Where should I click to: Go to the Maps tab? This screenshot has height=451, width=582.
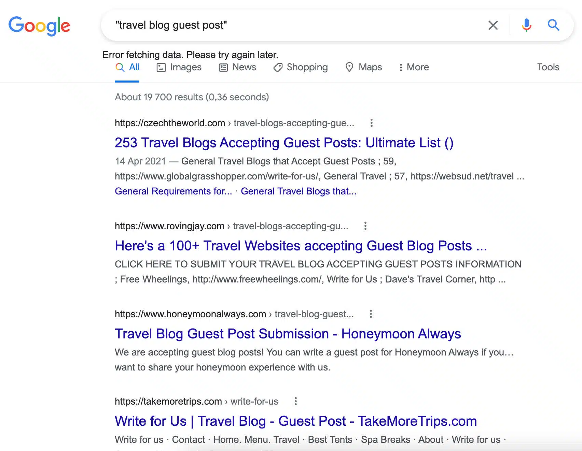364,67
